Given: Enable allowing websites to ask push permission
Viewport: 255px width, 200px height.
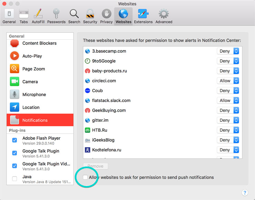Looking at the screenshot, I should 85,177.
